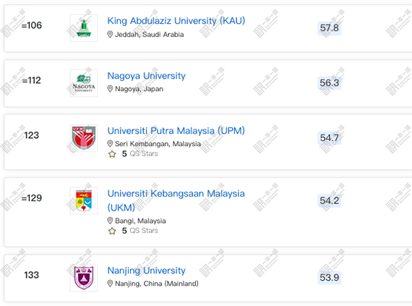Click the Nagoya University logo
This screenshot has width=412, height=306.
point(84,83)
